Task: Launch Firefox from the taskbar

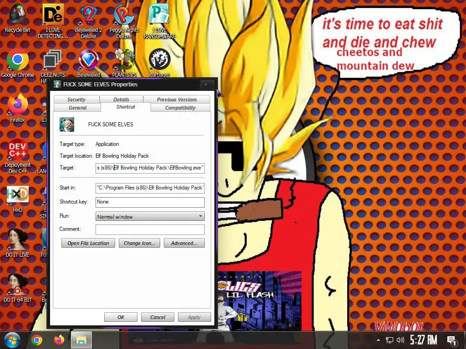Action: 59,340
